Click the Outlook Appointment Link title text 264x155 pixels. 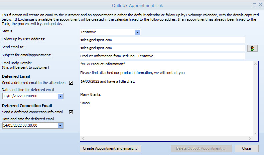click(137, 6)
